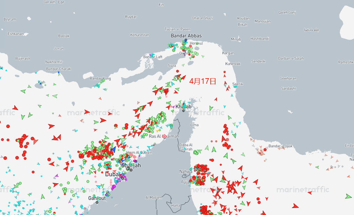This screenshot has height=215, width=354.
Task: Click the Ganfout port circle marker
Action: 97,202
